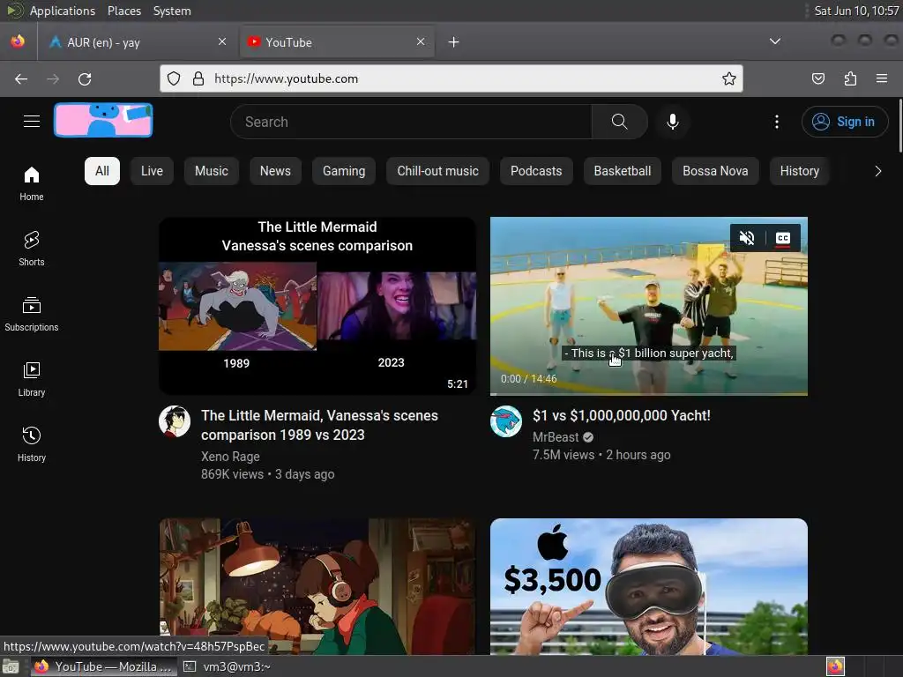The image size is (903, 677).
Task: Open the Firefox application menu
Action: click(x=882, y=78)
